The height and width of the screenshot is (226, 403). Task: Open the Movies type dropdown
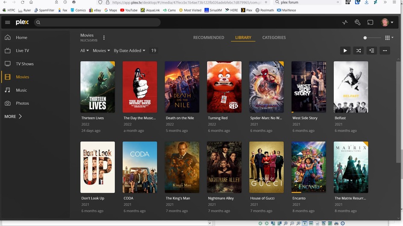pos(101,51)
